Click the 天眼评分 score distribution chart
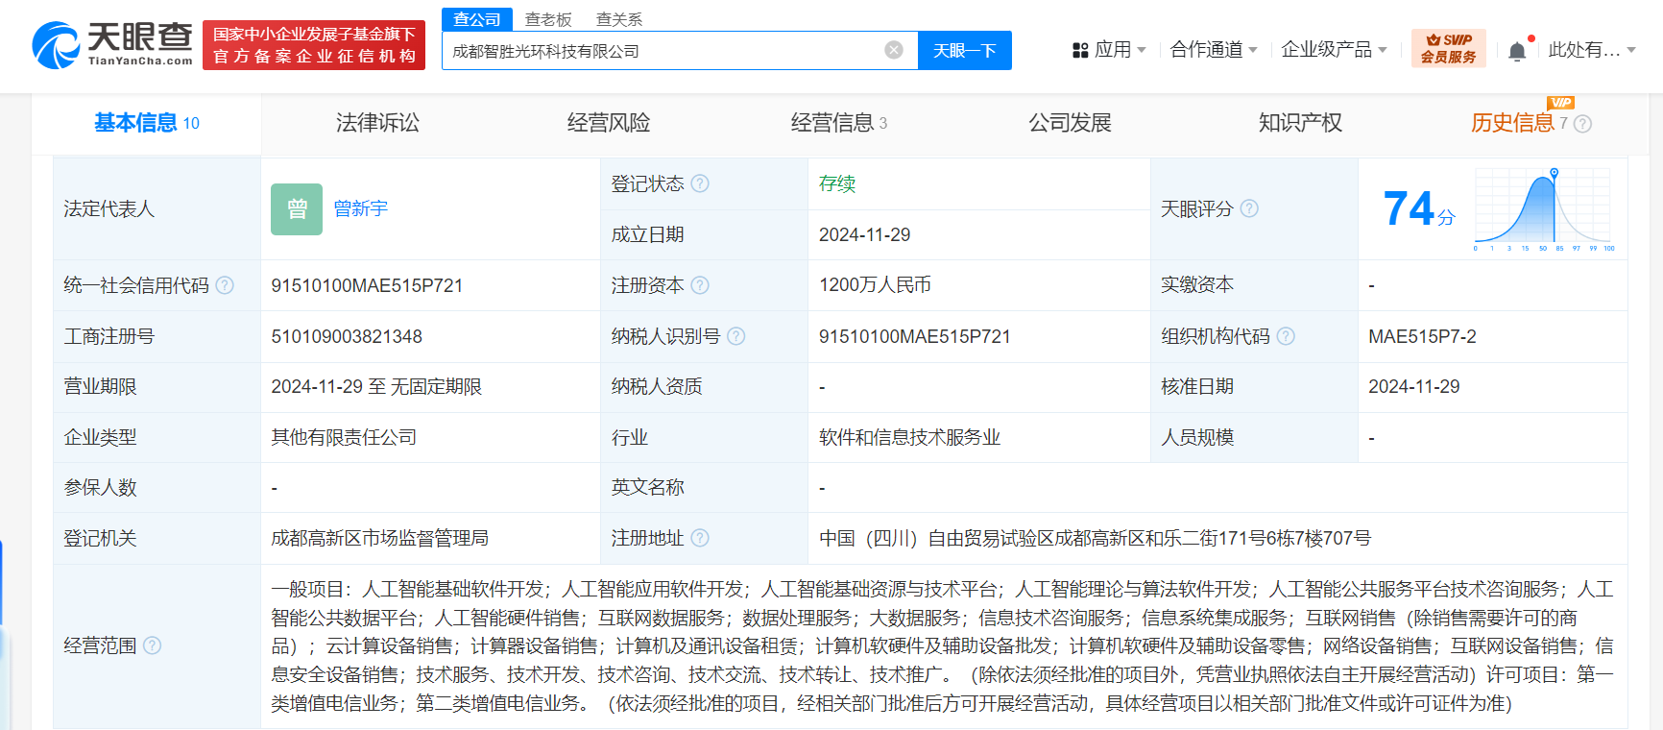Image resolution: width=1663 pixels, height=730 pixels. click(1544, 209)
